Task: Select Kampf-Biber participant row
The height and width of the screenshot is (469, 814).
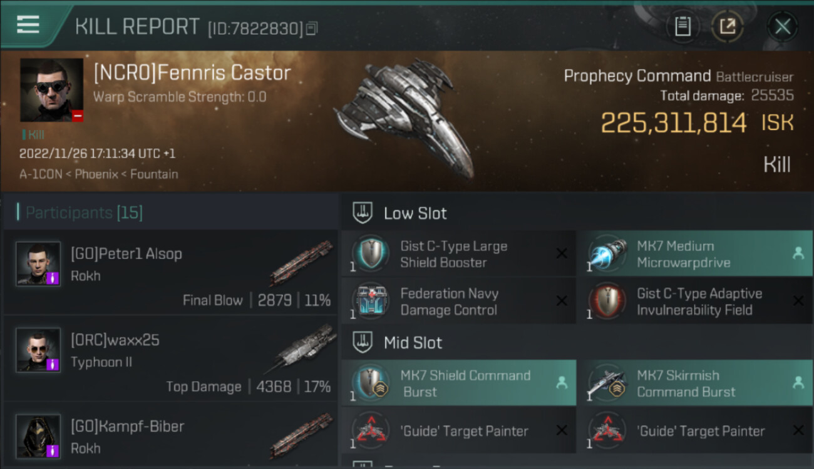Action: (170, 436)
